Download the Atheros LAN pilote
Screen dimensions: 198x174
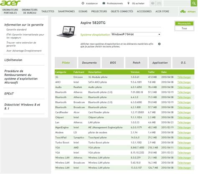point(184,123)
